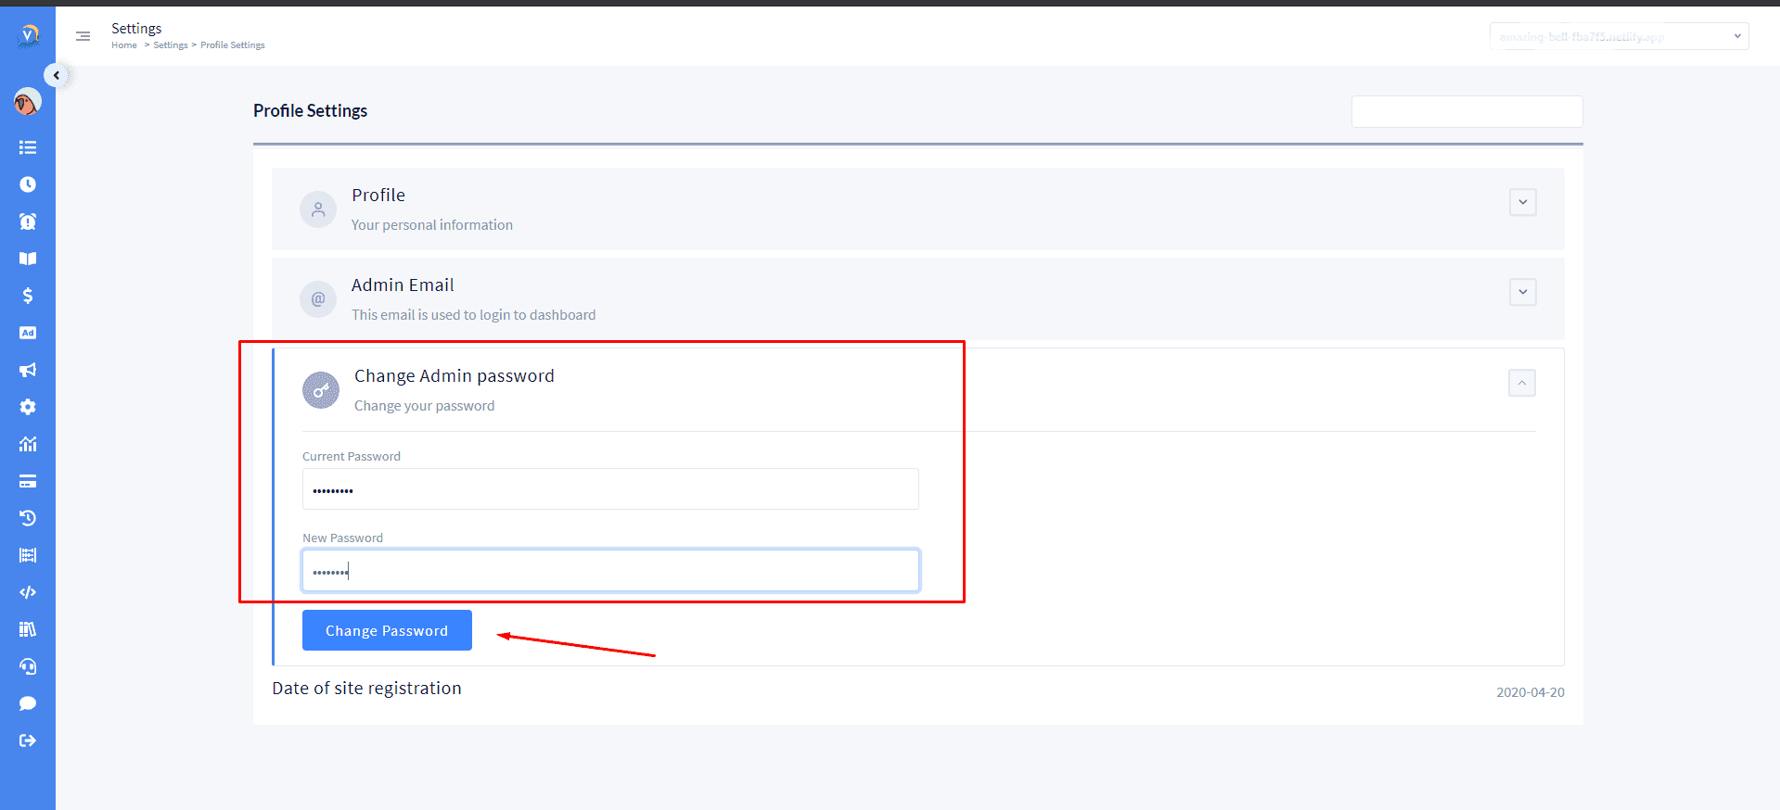Expand the Admin Email section chevron
Image resolution: width=1780 pixels, height=810 pixels.
coord(1523,292)
